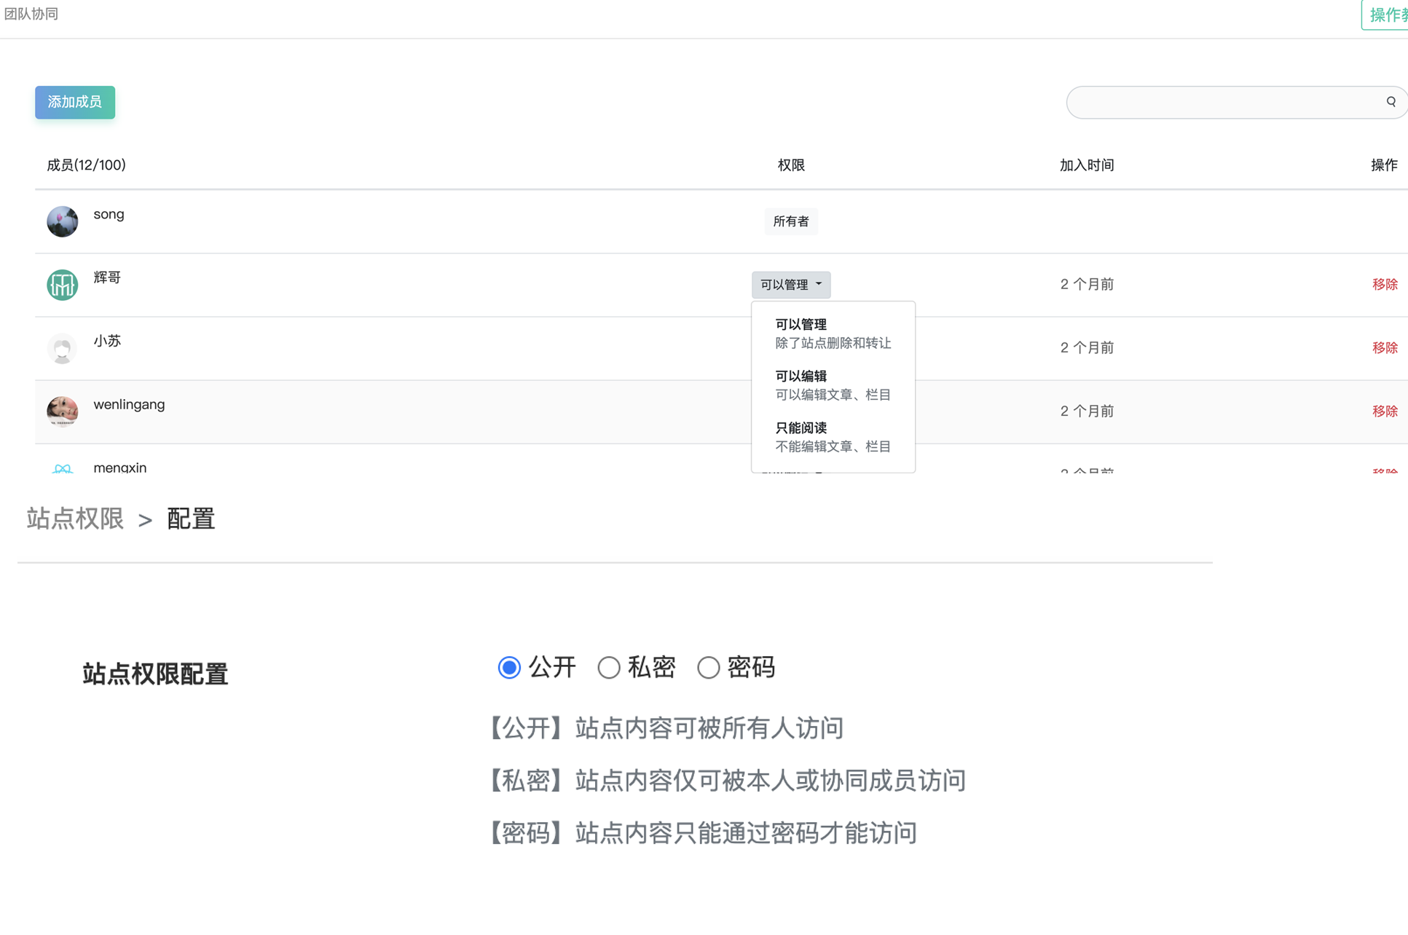The height and width of the screenshot is (935, 1408).
Task: Click wenlingang's profile avatar
Action: coord(63,411)
